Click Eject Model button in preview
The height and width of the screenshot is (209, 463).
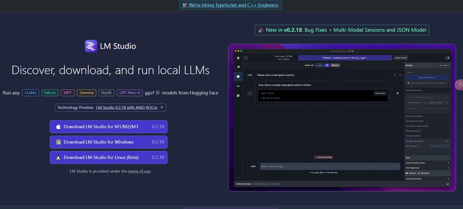pyautogui.click(x=401, y=58)
